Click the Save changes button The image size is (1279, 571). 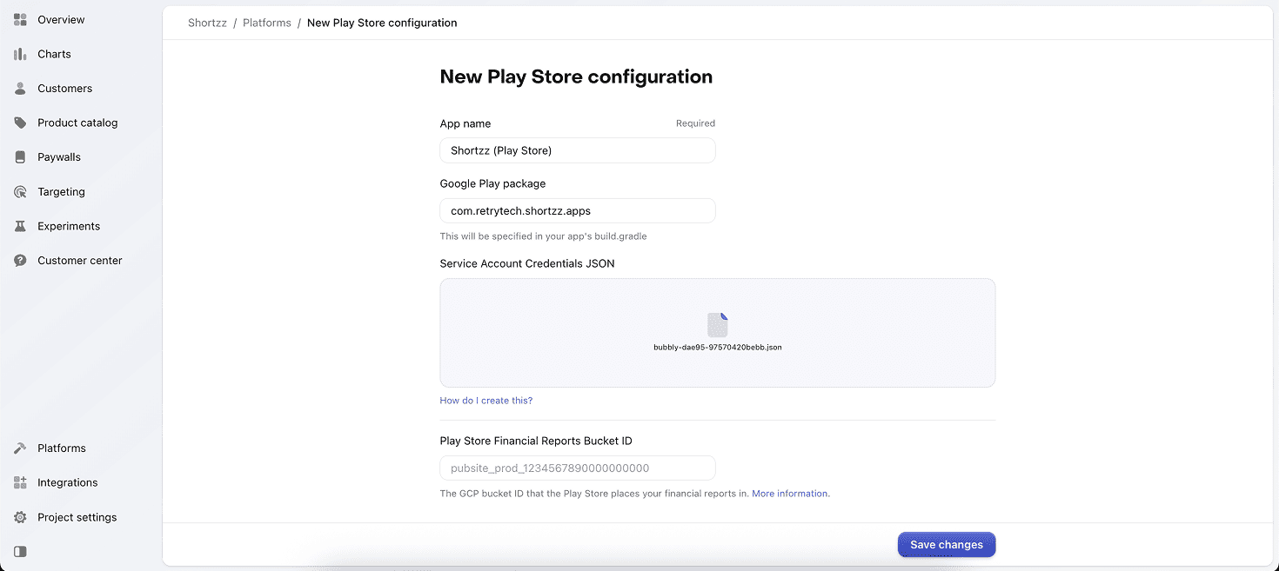(x=946, y=545)
